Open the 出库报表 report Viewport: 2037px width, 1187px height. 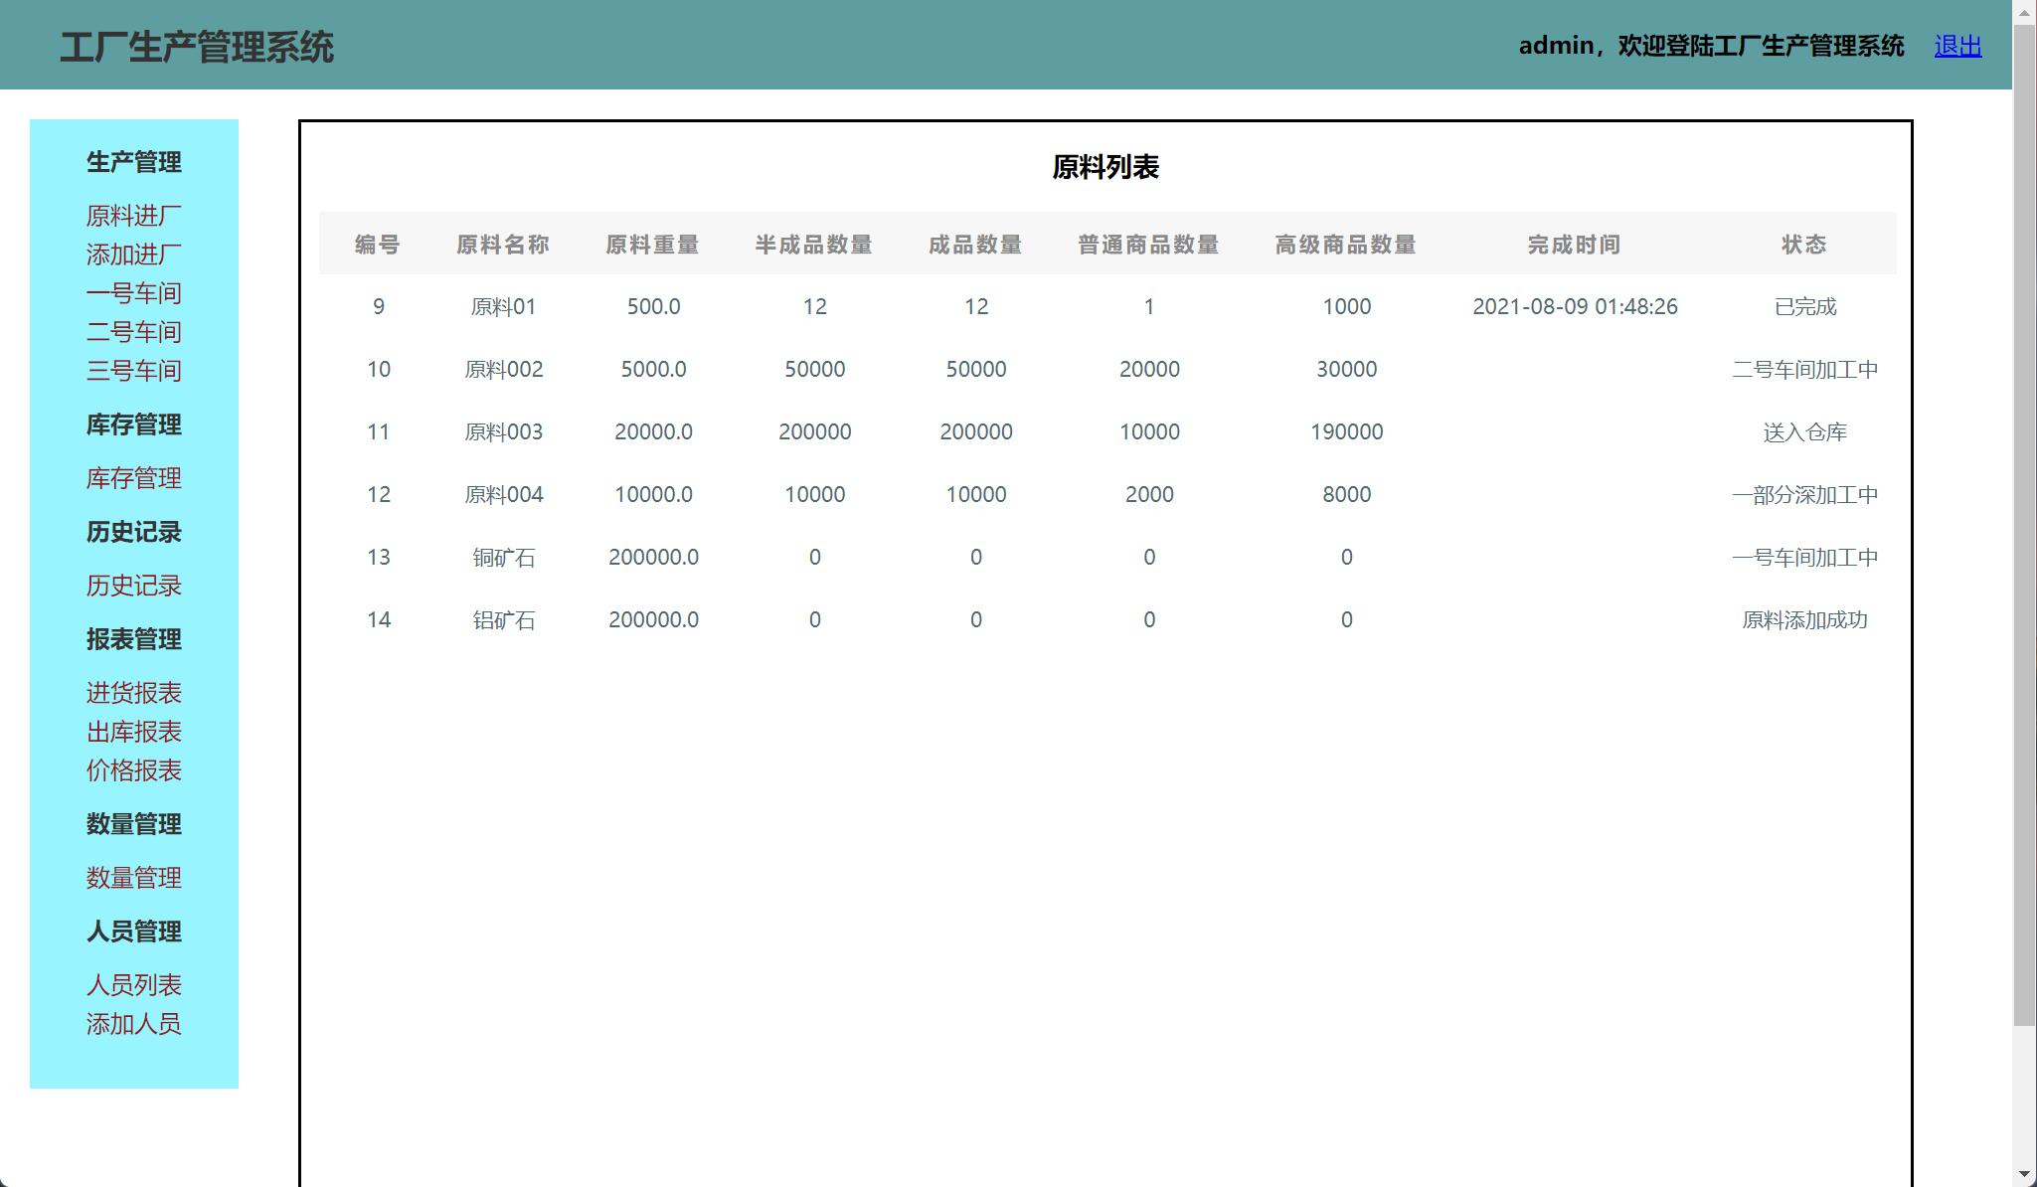point(133,732)
